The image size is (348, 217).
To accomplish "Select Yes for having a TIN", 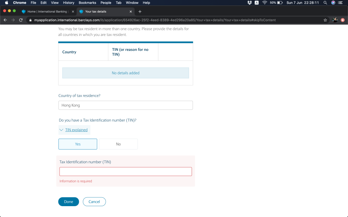I will [78, 144].
